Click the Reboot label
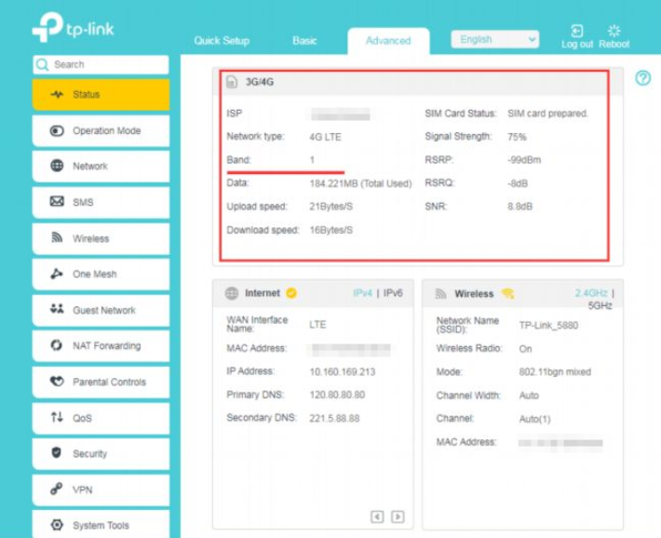661x538 pixels. tap(614, 45)
